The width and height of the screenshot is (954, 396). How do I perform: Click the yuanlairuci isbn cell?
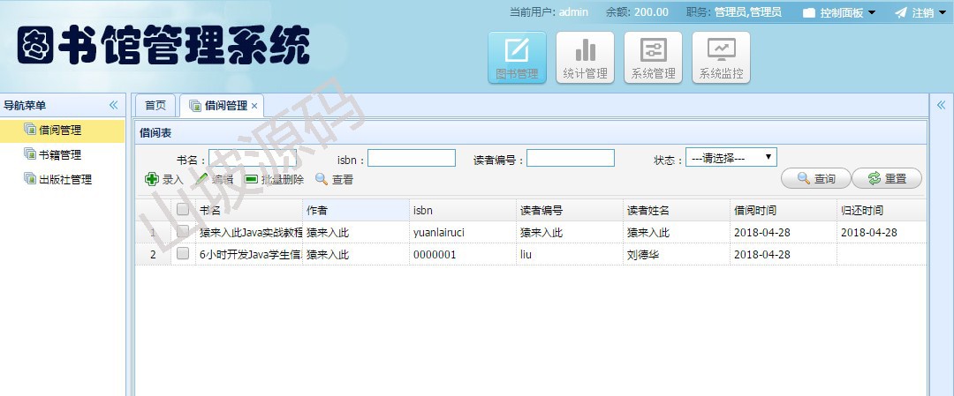463,232
